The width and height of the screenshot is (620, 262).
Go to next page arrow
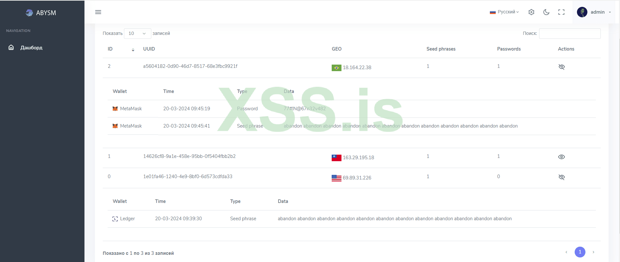click(593, 252)
